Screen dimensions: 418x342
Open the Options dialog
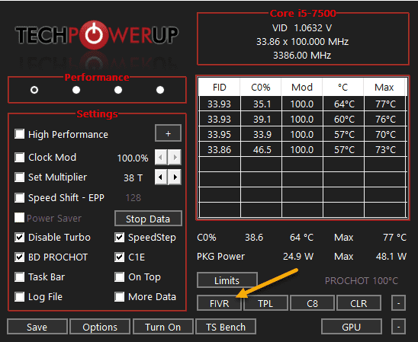coord(100,327)
